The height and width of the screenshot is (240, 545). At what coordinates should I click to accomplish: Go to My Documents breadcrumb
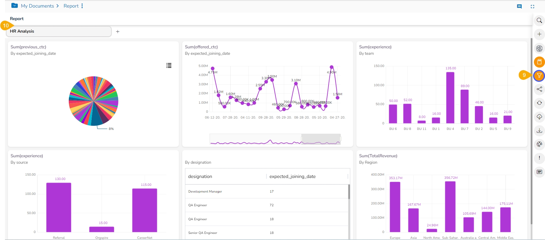37,6
